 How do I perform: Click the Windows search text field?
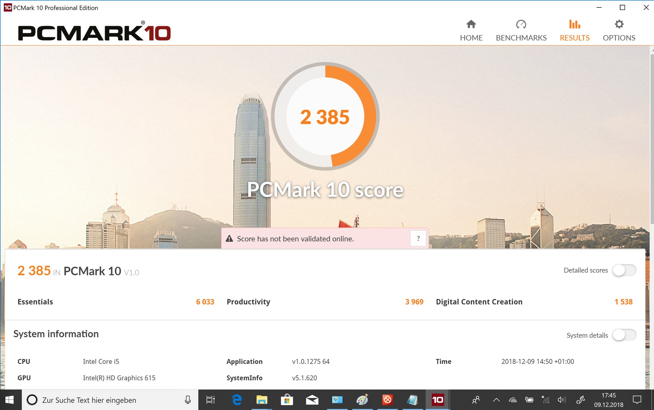pyautogui.click(x=109, y=400)
